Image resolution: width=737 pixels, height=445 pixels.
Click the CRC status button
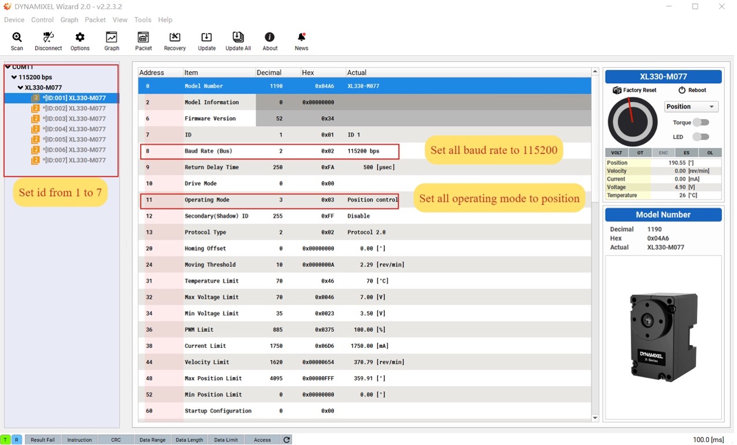[x=116, y=440]
